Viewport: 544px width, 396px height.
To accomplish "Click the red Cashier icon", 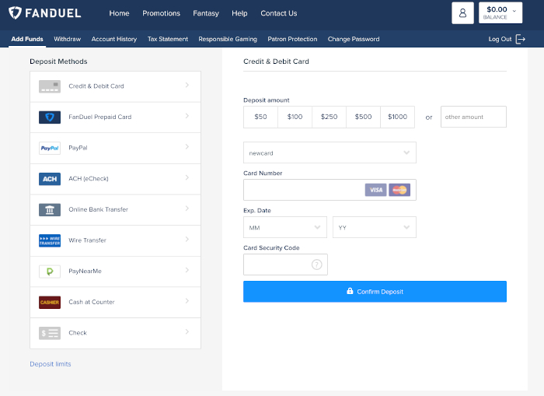I will (50, 302).
